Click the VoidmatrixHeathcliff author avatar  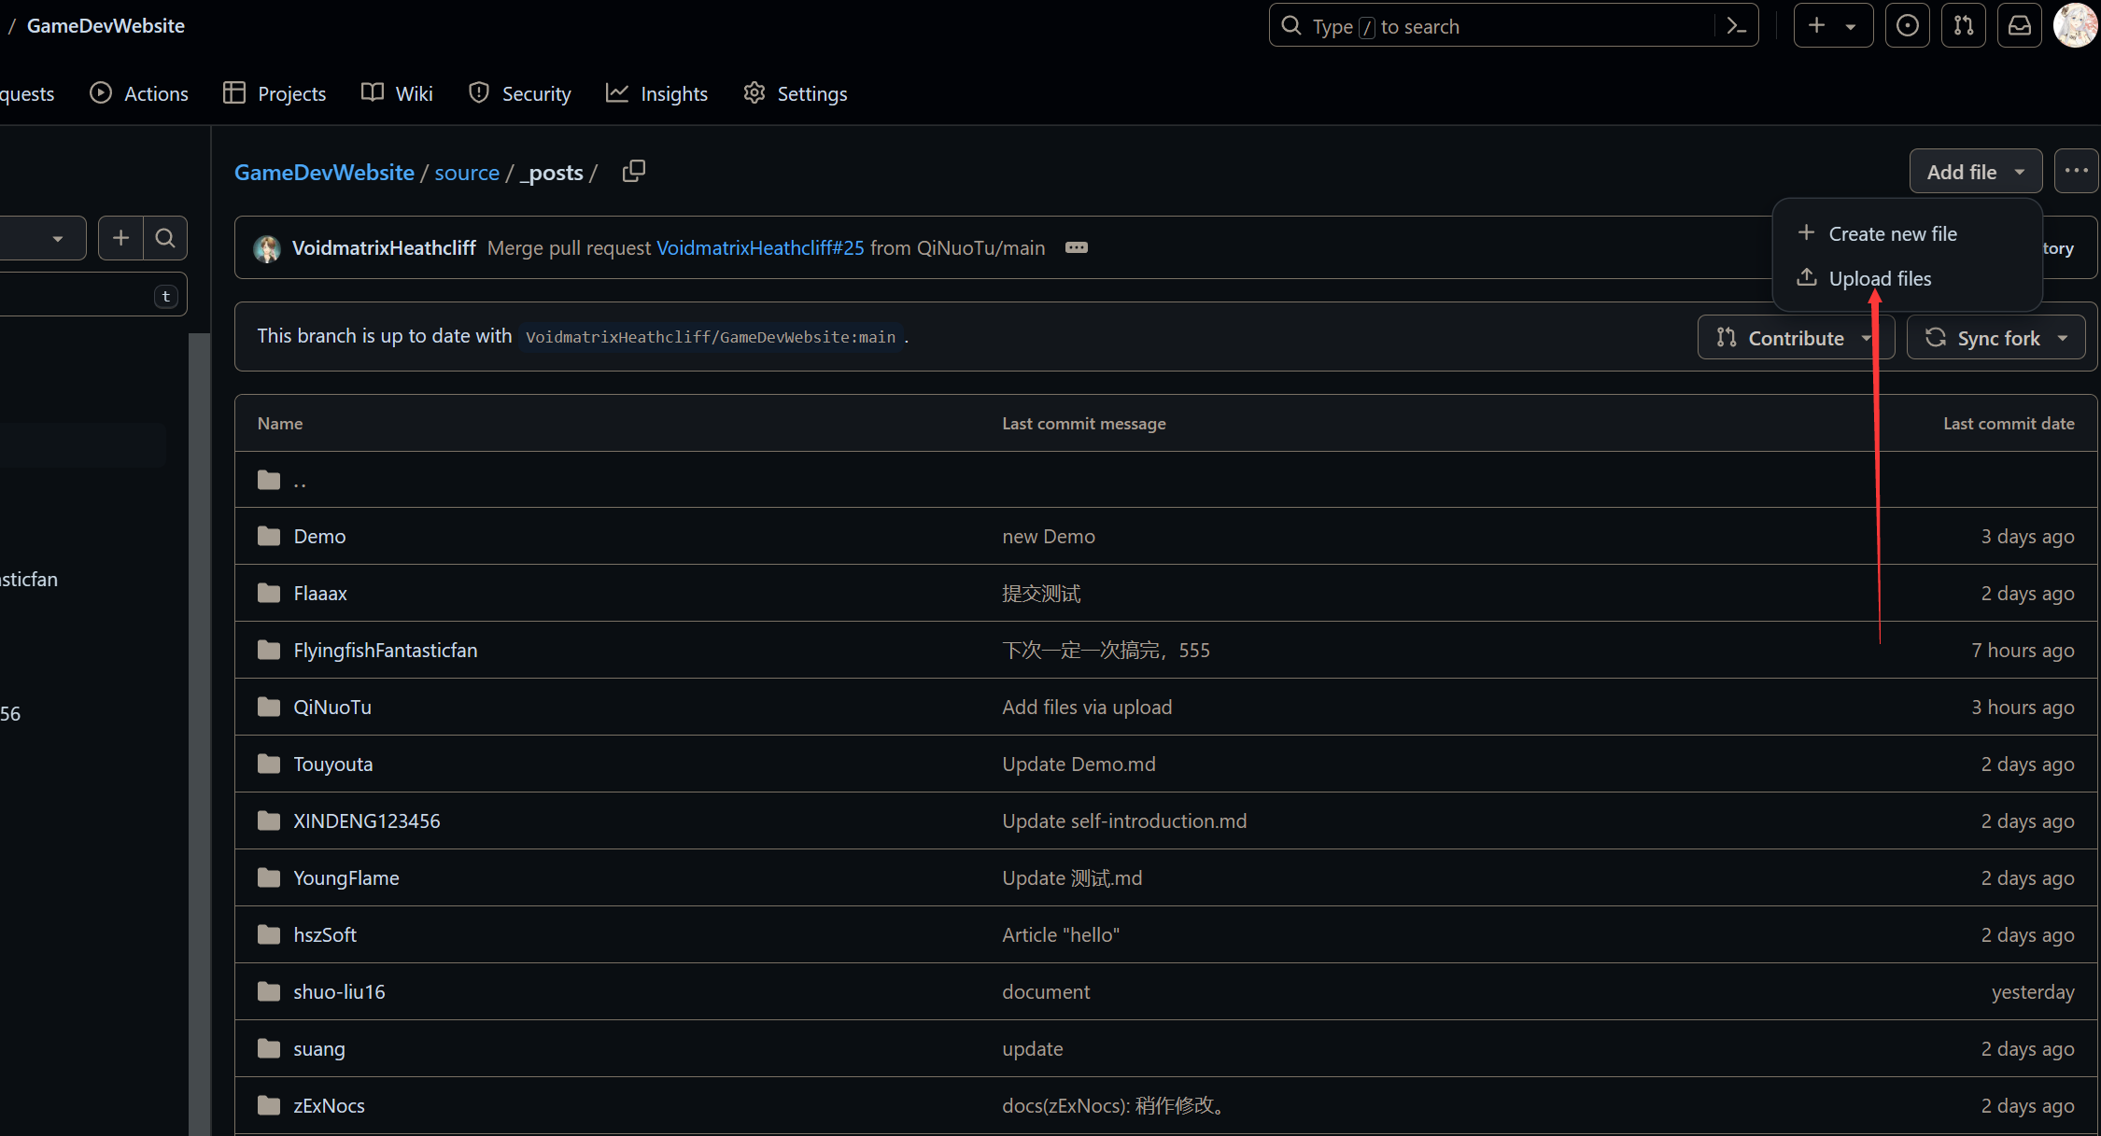tap(267, 248)
